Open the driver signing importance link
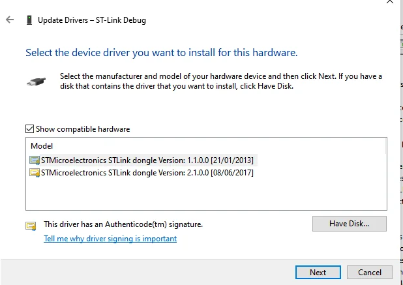403x285 pixels. [110, 239]
